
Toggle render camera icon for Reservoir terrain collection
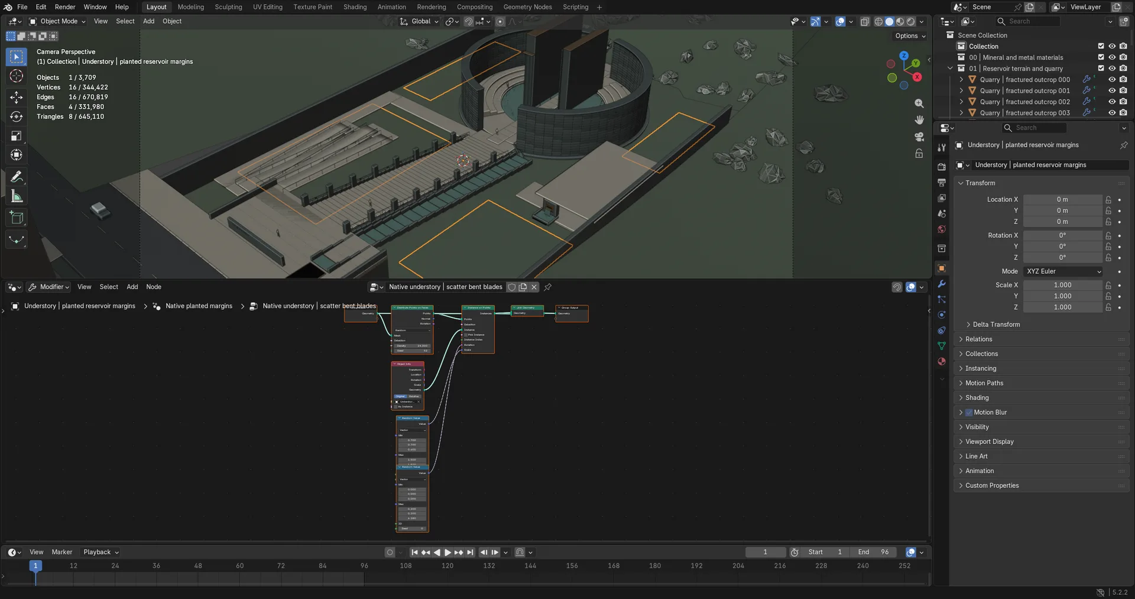tap(1123, 69)
